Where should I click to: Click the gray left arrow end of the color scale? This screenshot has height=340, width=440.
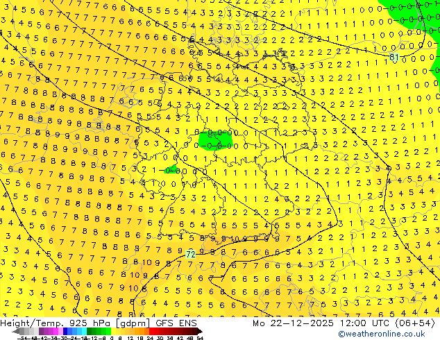16,331
